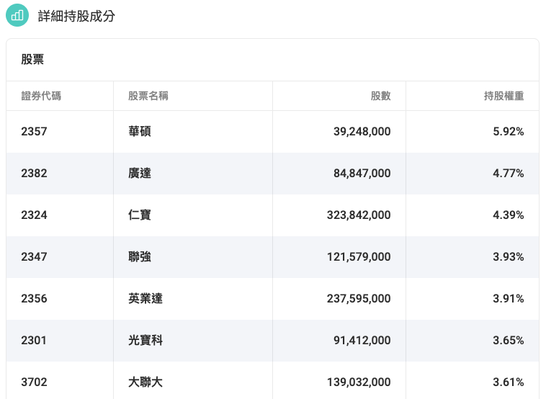Click share count 323,842,000
The image size is (546, 399).
tap(359, 215)
